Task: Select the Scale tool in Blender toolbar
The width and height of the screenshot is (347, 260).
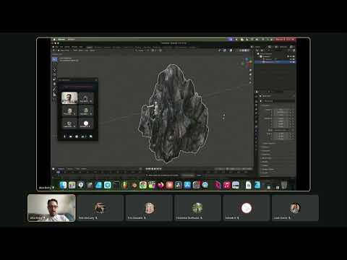Action: 55,79
